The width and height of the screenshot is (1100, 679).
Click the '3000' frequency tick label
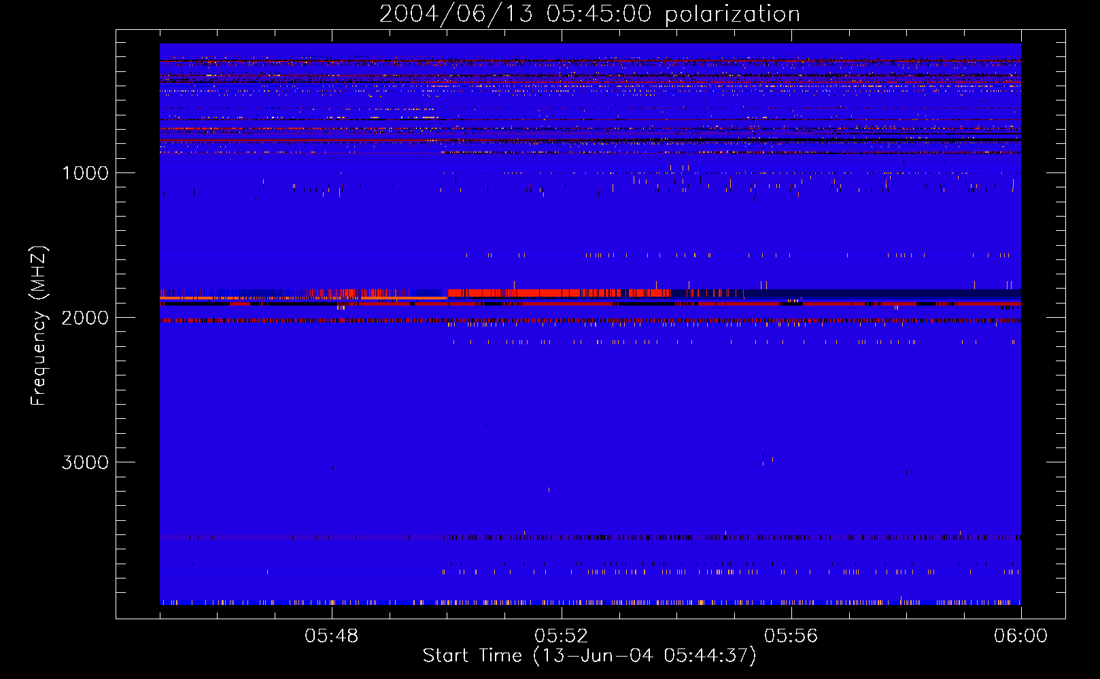(85, 462)
